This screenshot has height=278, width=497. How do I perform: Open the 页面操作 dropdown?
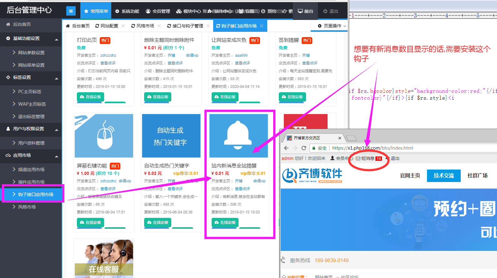[332, 26]
